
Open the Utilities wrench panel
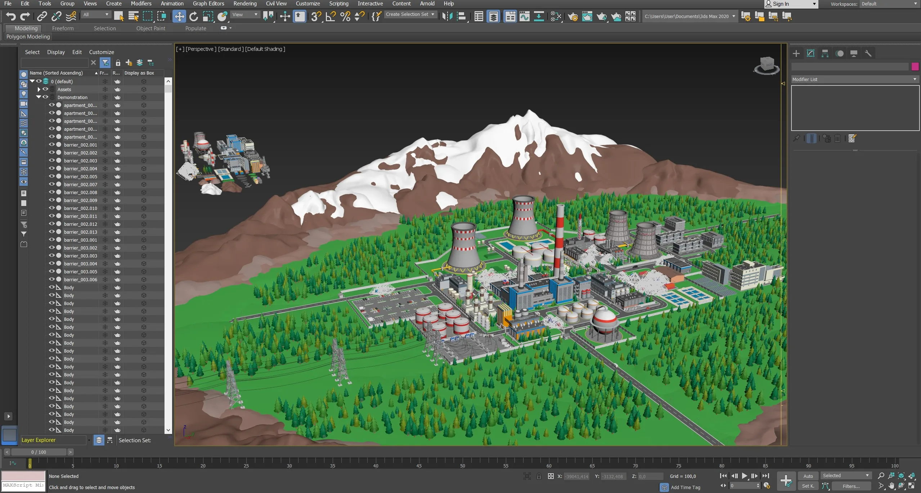point(868,54)
